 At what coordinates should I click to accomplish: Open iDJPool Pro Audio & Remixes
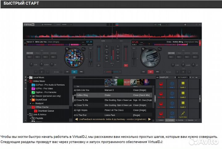48,85
